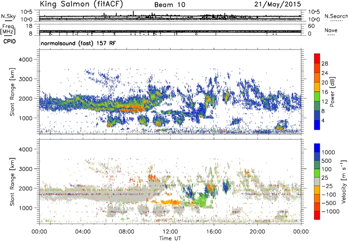Image resolution: width=348 pixels, height=241 pixels.
Task: Select the "Velocity [m s⁻¹]" colorbar title
Action: 344,181
